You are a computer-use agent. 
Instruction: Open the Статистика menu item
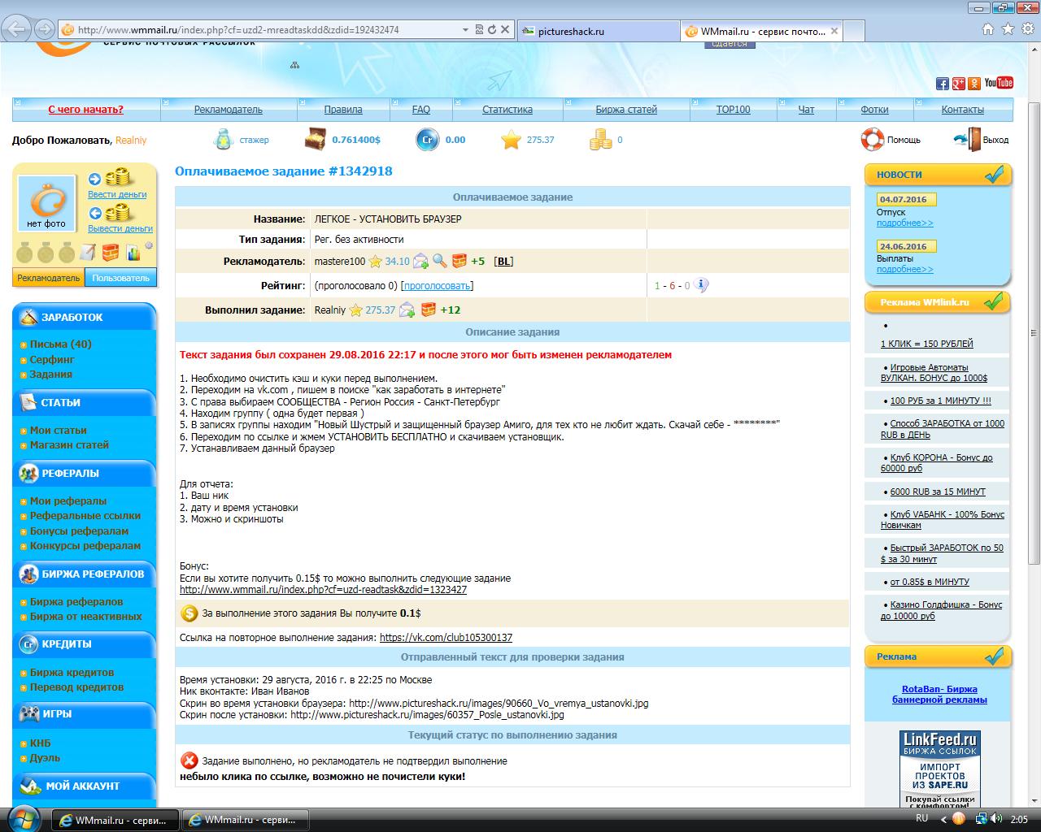coord(507,109)
